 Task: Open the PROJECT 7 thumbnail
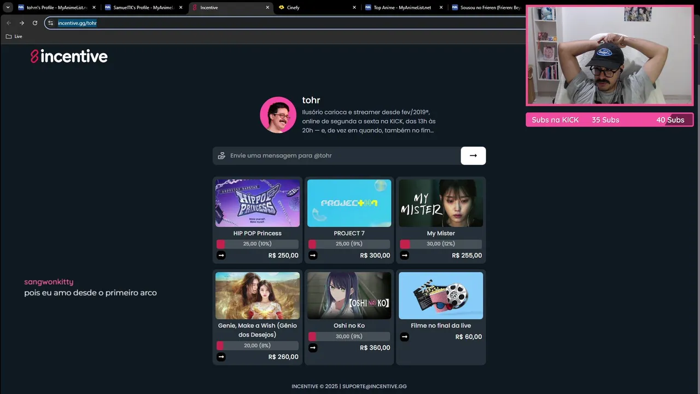pyautogui.click(x=349, y=203)
